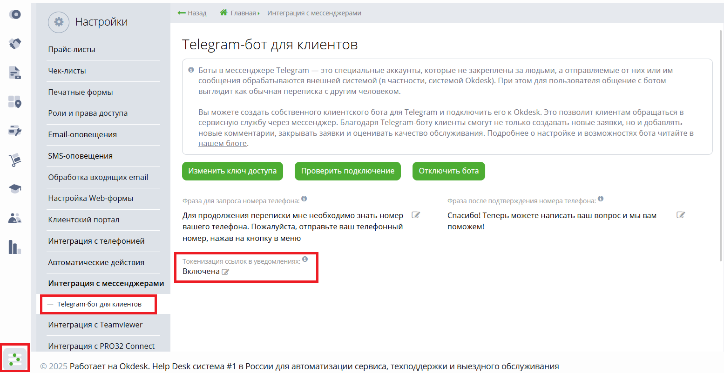Open the bar chart reports icon
This screenshot has height=373, width=724.
(15, 247)
